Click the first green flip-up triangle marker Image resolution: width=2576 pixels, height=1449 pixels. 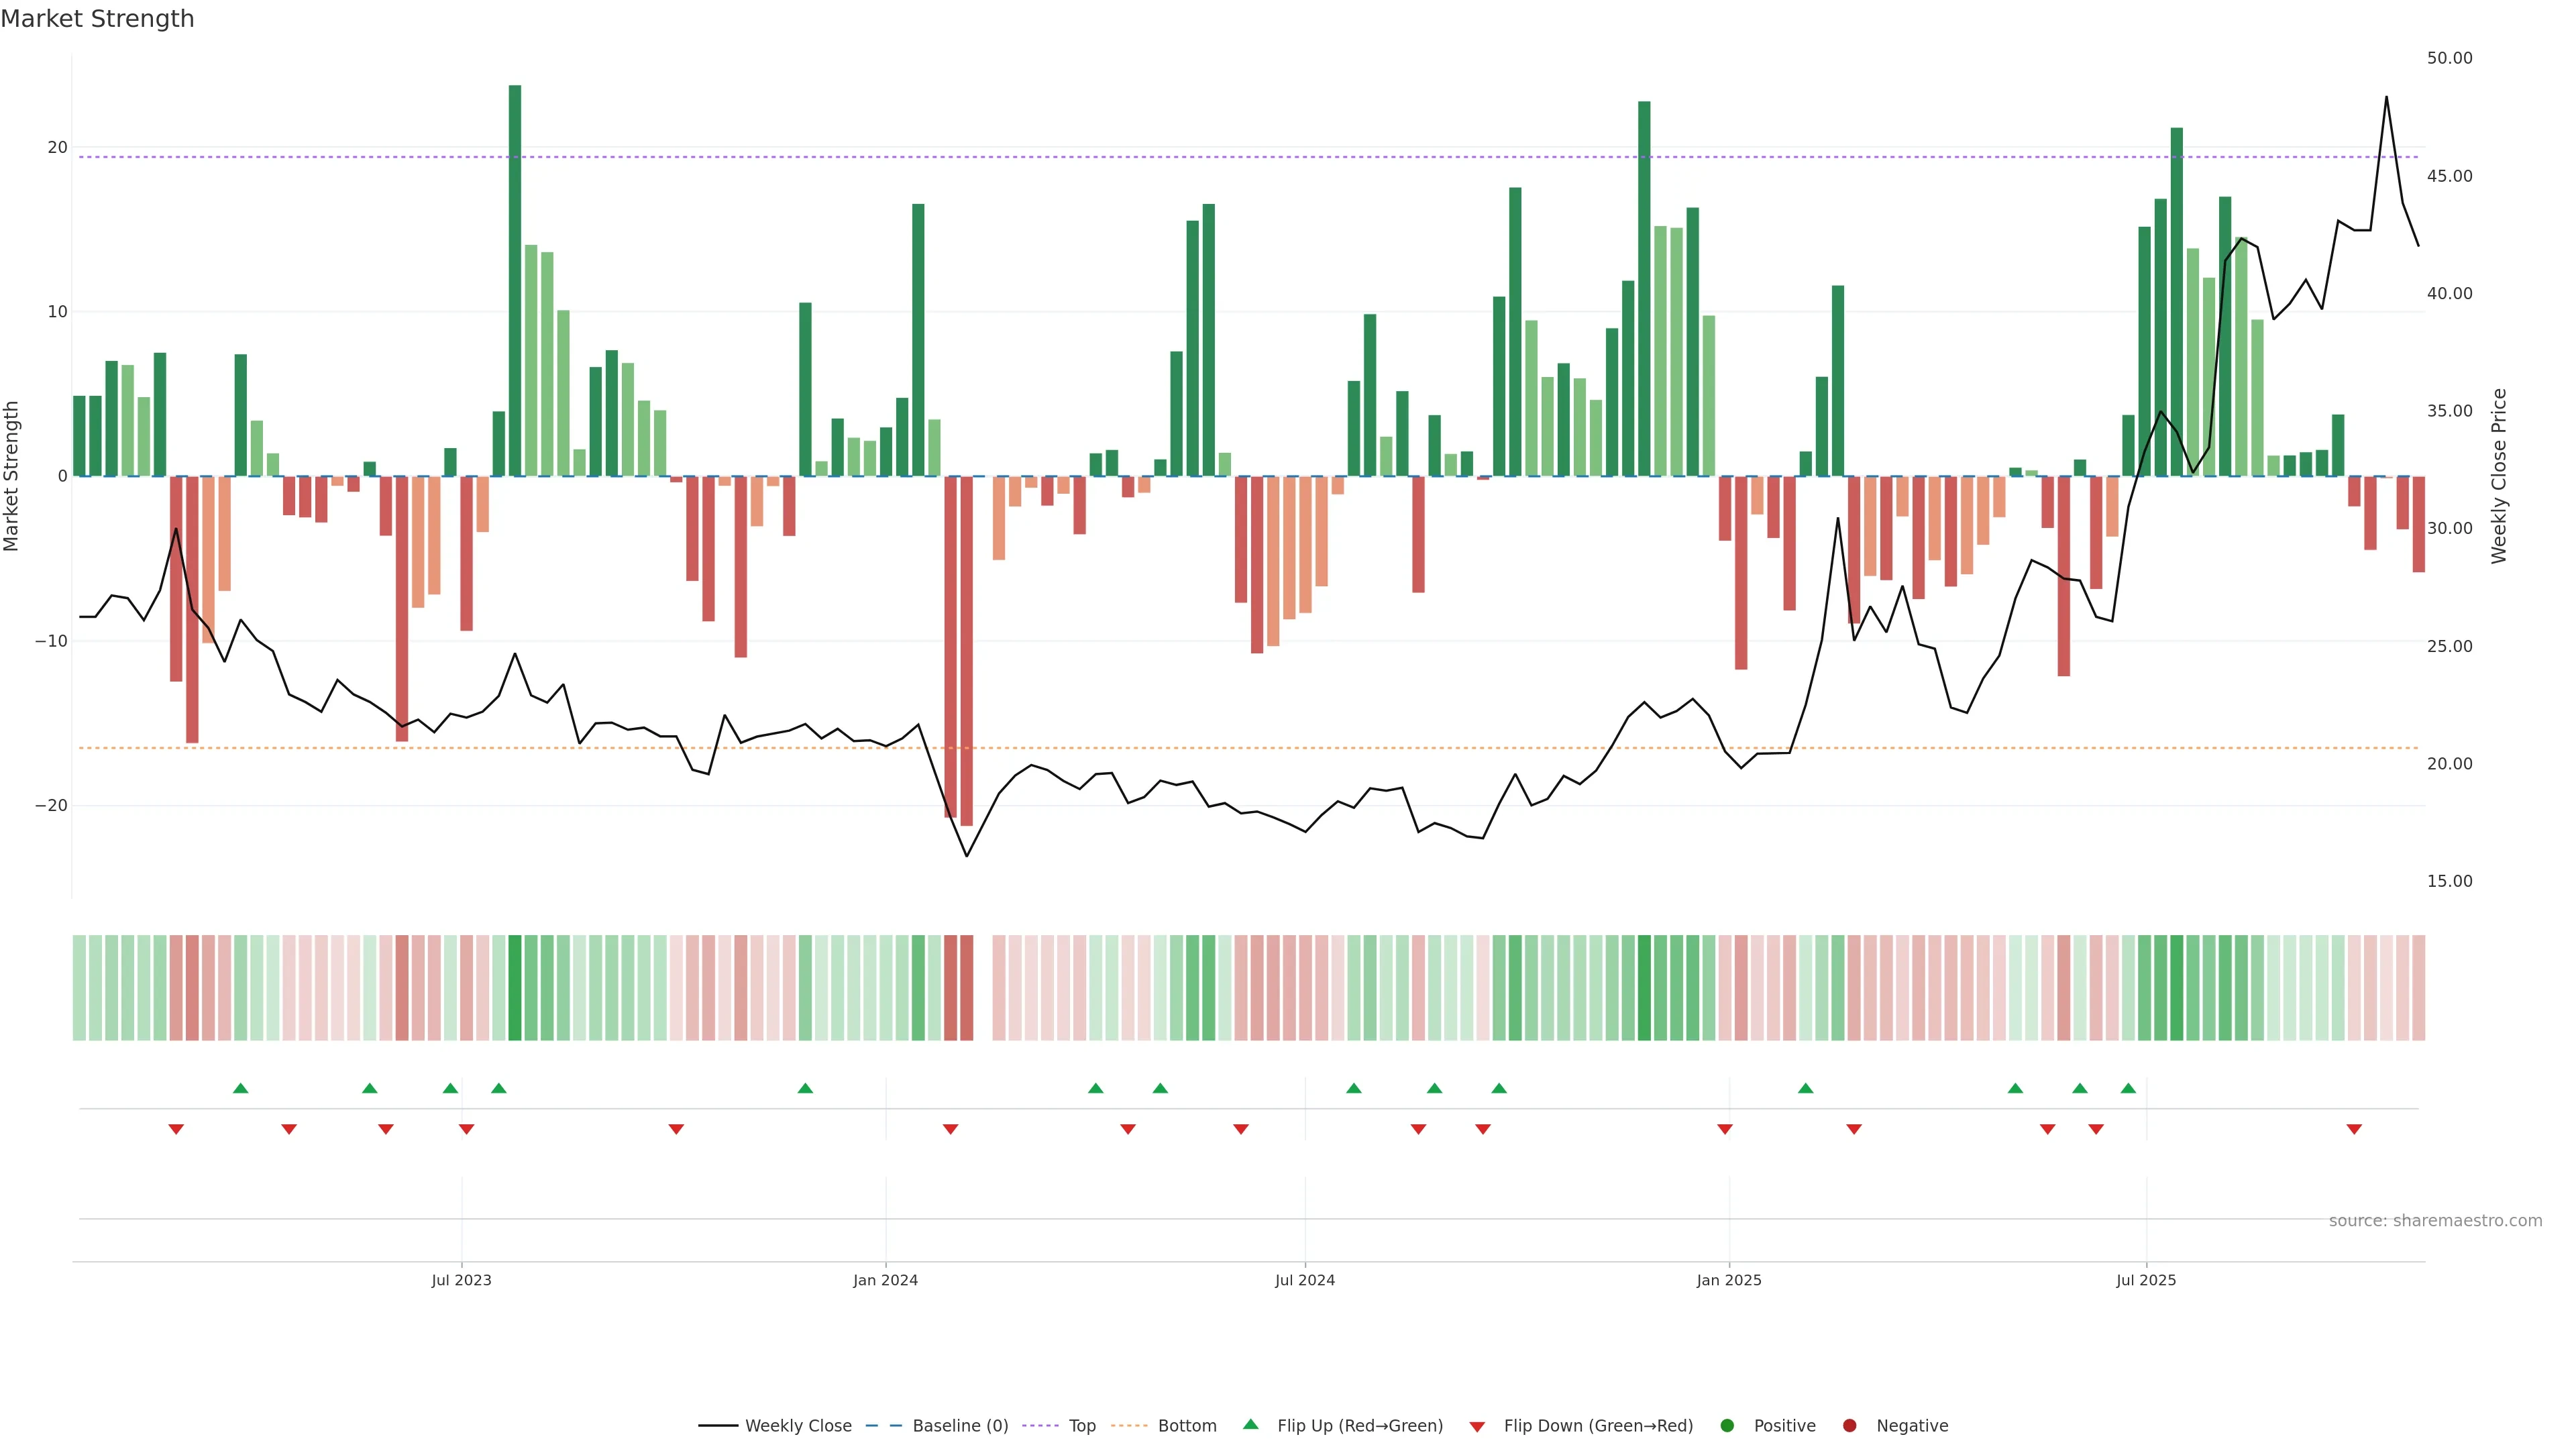point(240,1088)
